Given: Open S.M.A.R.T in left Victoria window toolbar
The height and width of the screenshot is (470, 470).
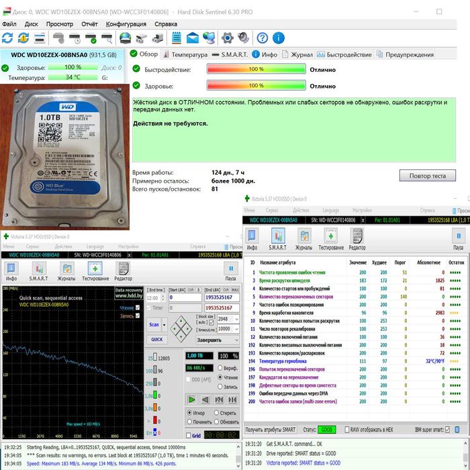Looking at the screenshot, I should [39, 271].
